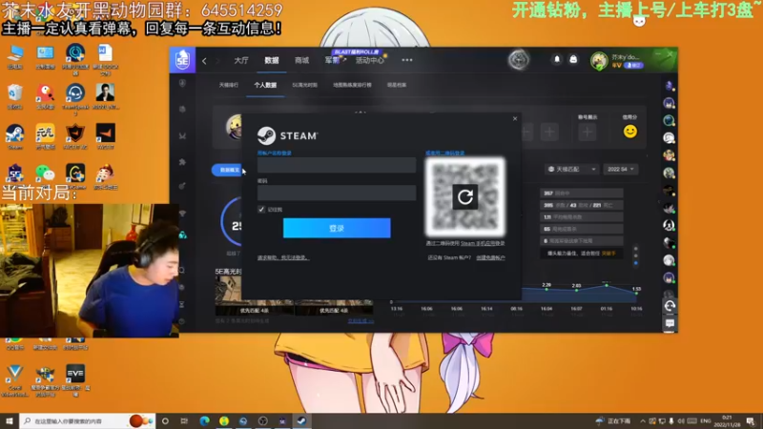Open the 大厅 lobby tab
The image size is (763, 429).
tap(241, 60)
